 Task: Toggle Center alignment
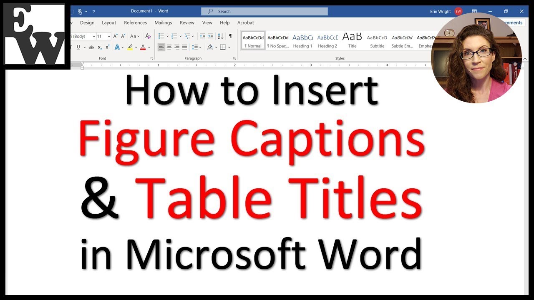(x=169, y=47)
